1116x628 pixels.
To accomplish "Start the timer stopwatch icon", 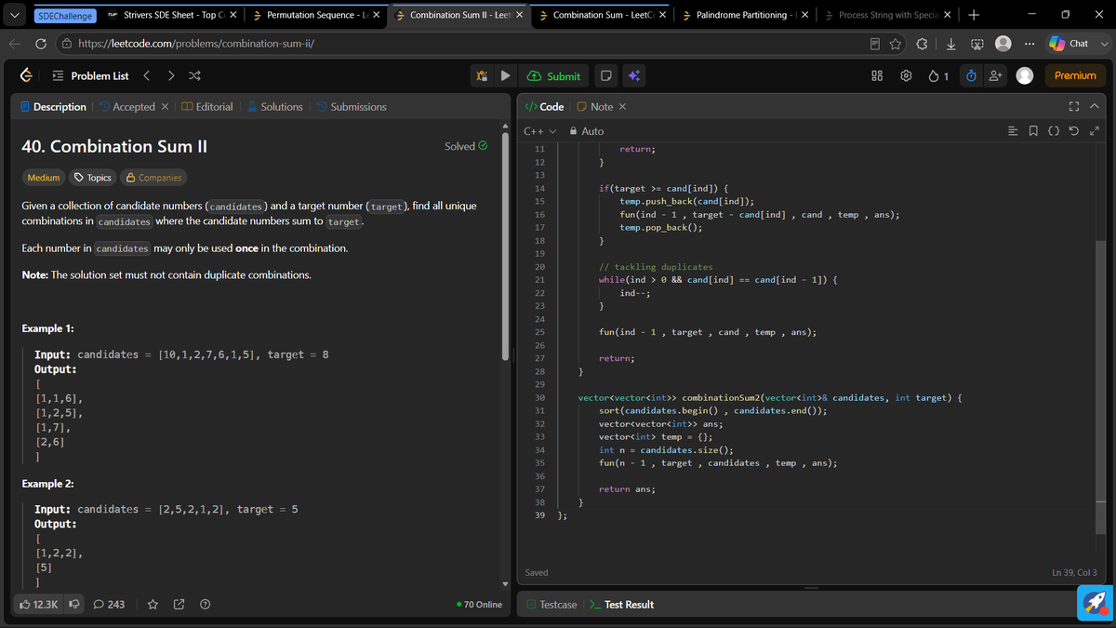I will (x=971, y=76).
